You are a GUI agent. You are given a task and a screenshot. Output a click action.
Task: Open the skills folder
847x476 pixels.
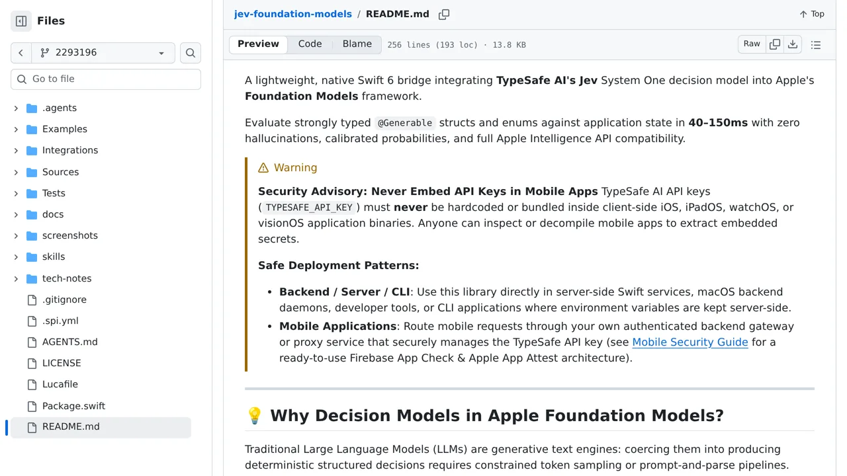(54, 257)
